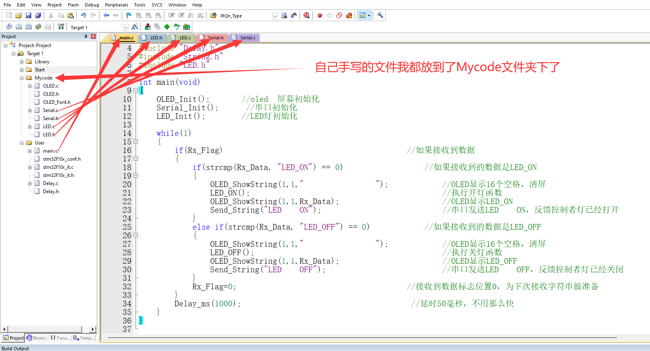Expand the OLED.c file node

coord(30,86)
